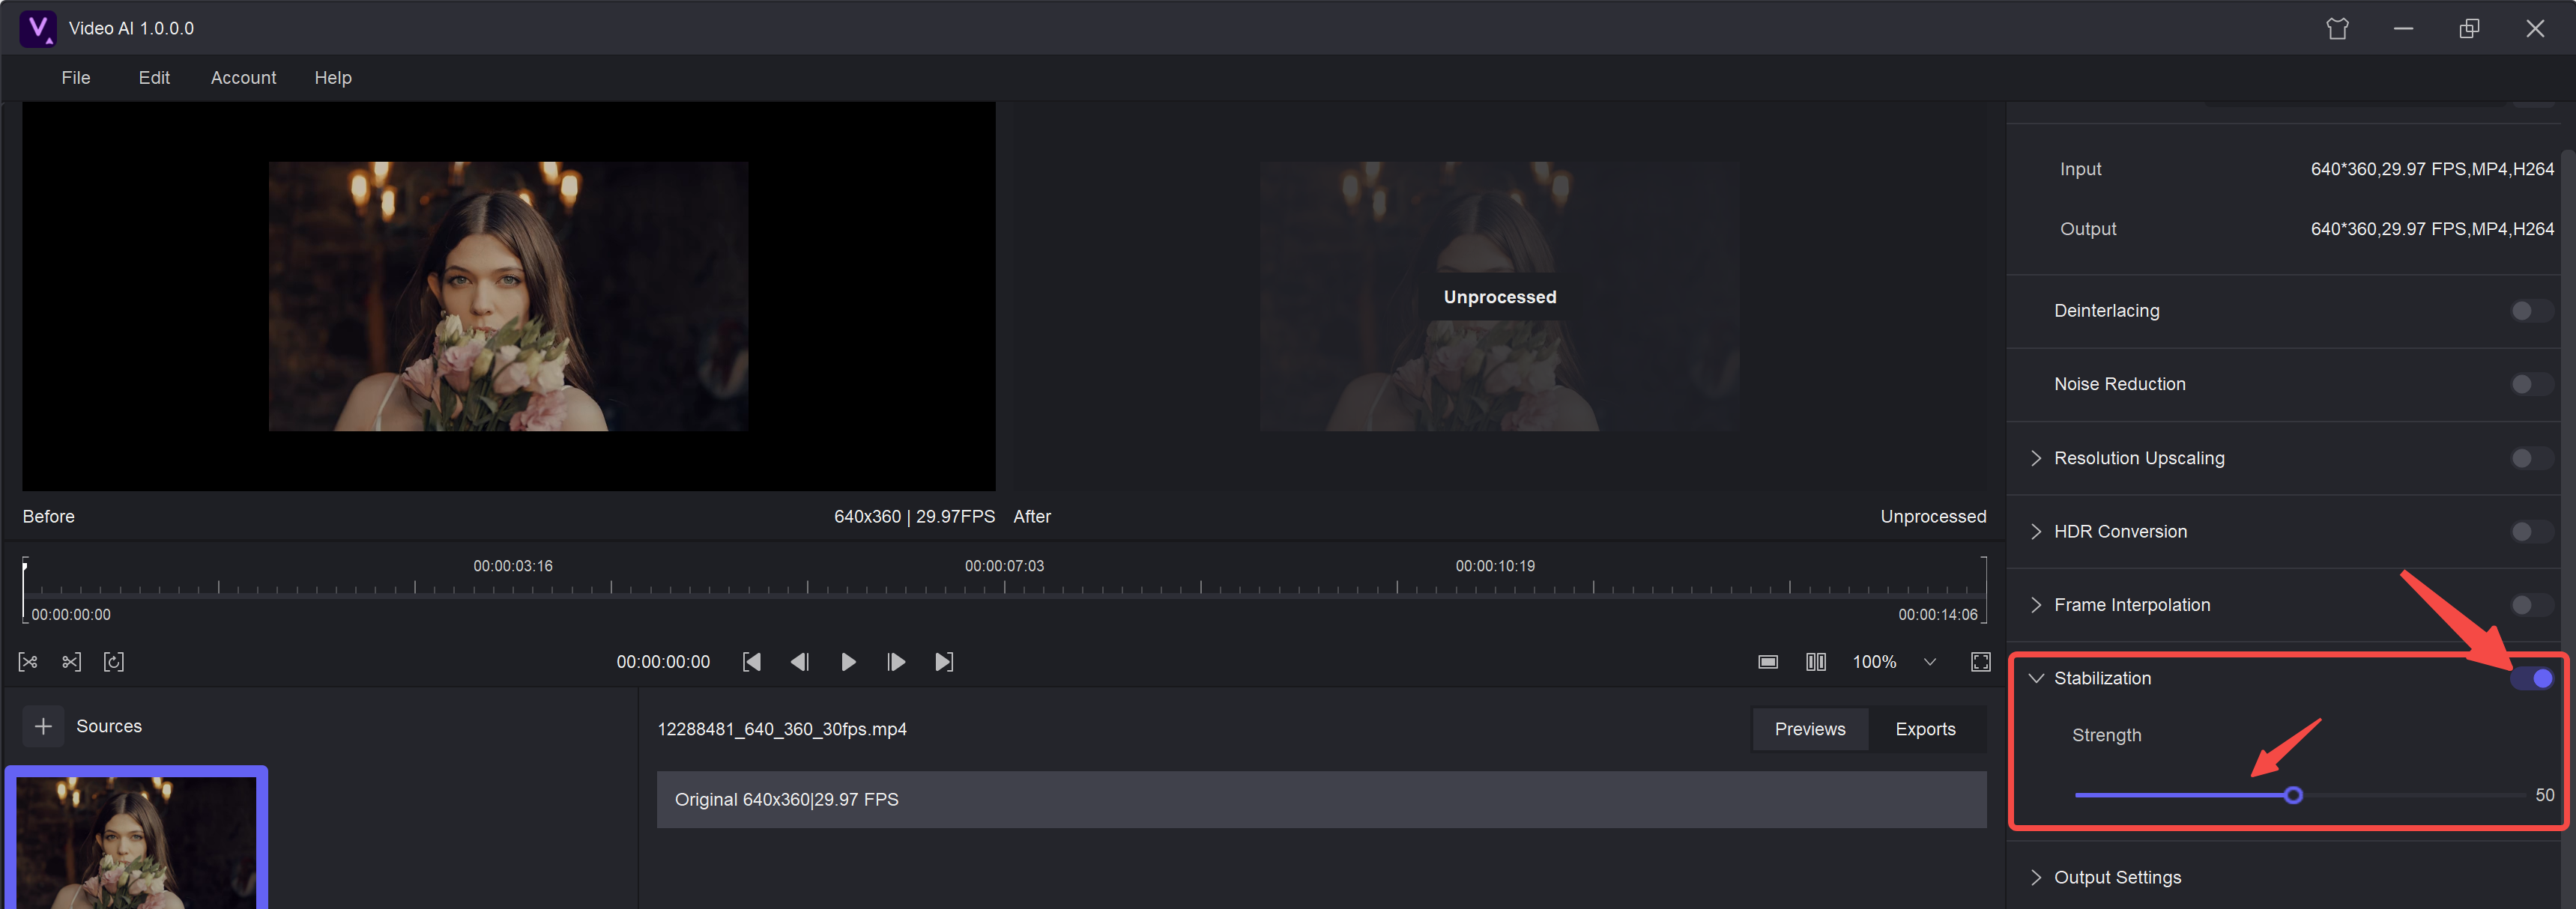
Task: Click the trim end marker icon
Action: (x=71, y=662)
